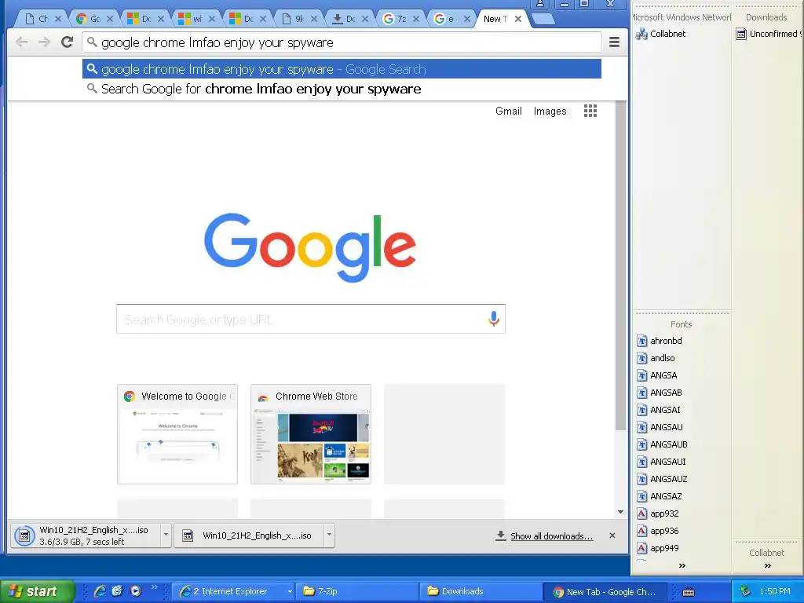Click the taskbar clock showing 1:50 PM
This screenshot has height=603, width=804.
(x=775, y=592)
